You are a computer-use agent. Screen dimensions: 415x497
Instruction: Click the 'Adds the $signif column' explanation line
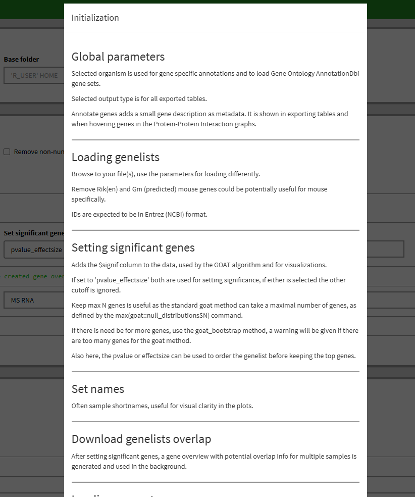[x=199, y=265]
